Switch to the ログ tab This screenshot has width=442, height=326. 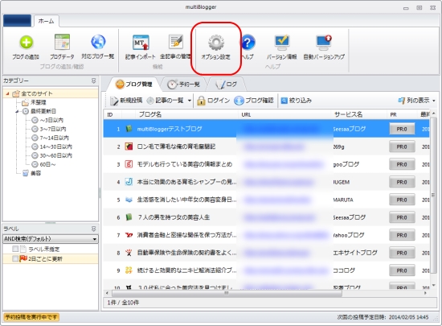(x=227, y=84)
